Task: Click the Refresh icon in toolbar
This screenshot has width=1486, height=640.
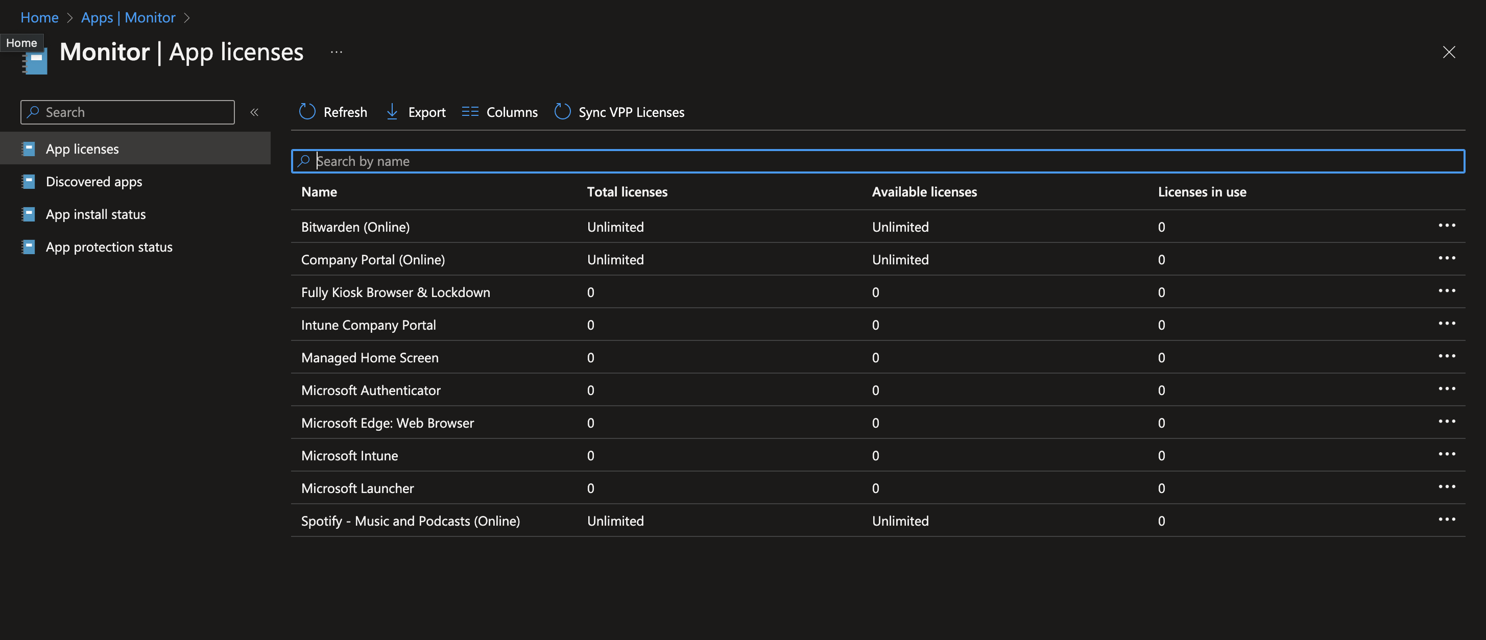Action: tap(307, 112)
